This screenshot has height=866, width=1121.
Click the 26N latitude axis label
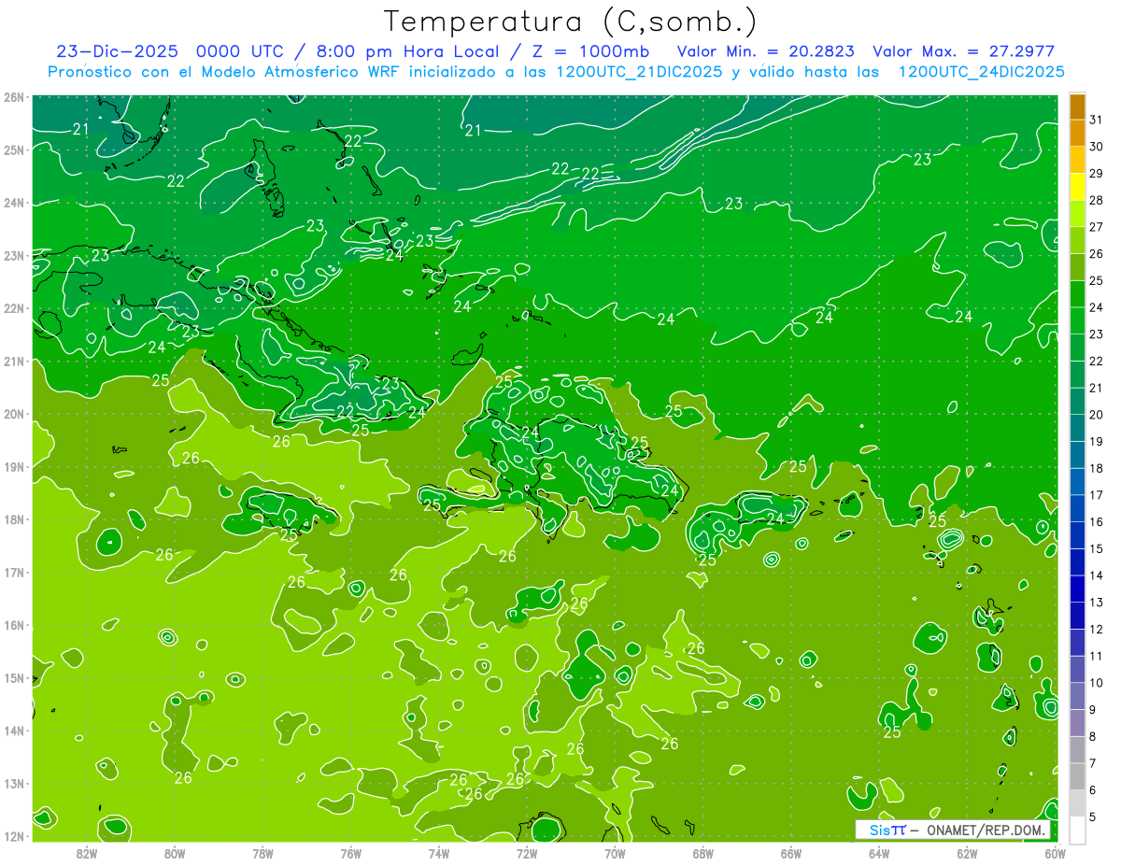[x=14, y=96]
